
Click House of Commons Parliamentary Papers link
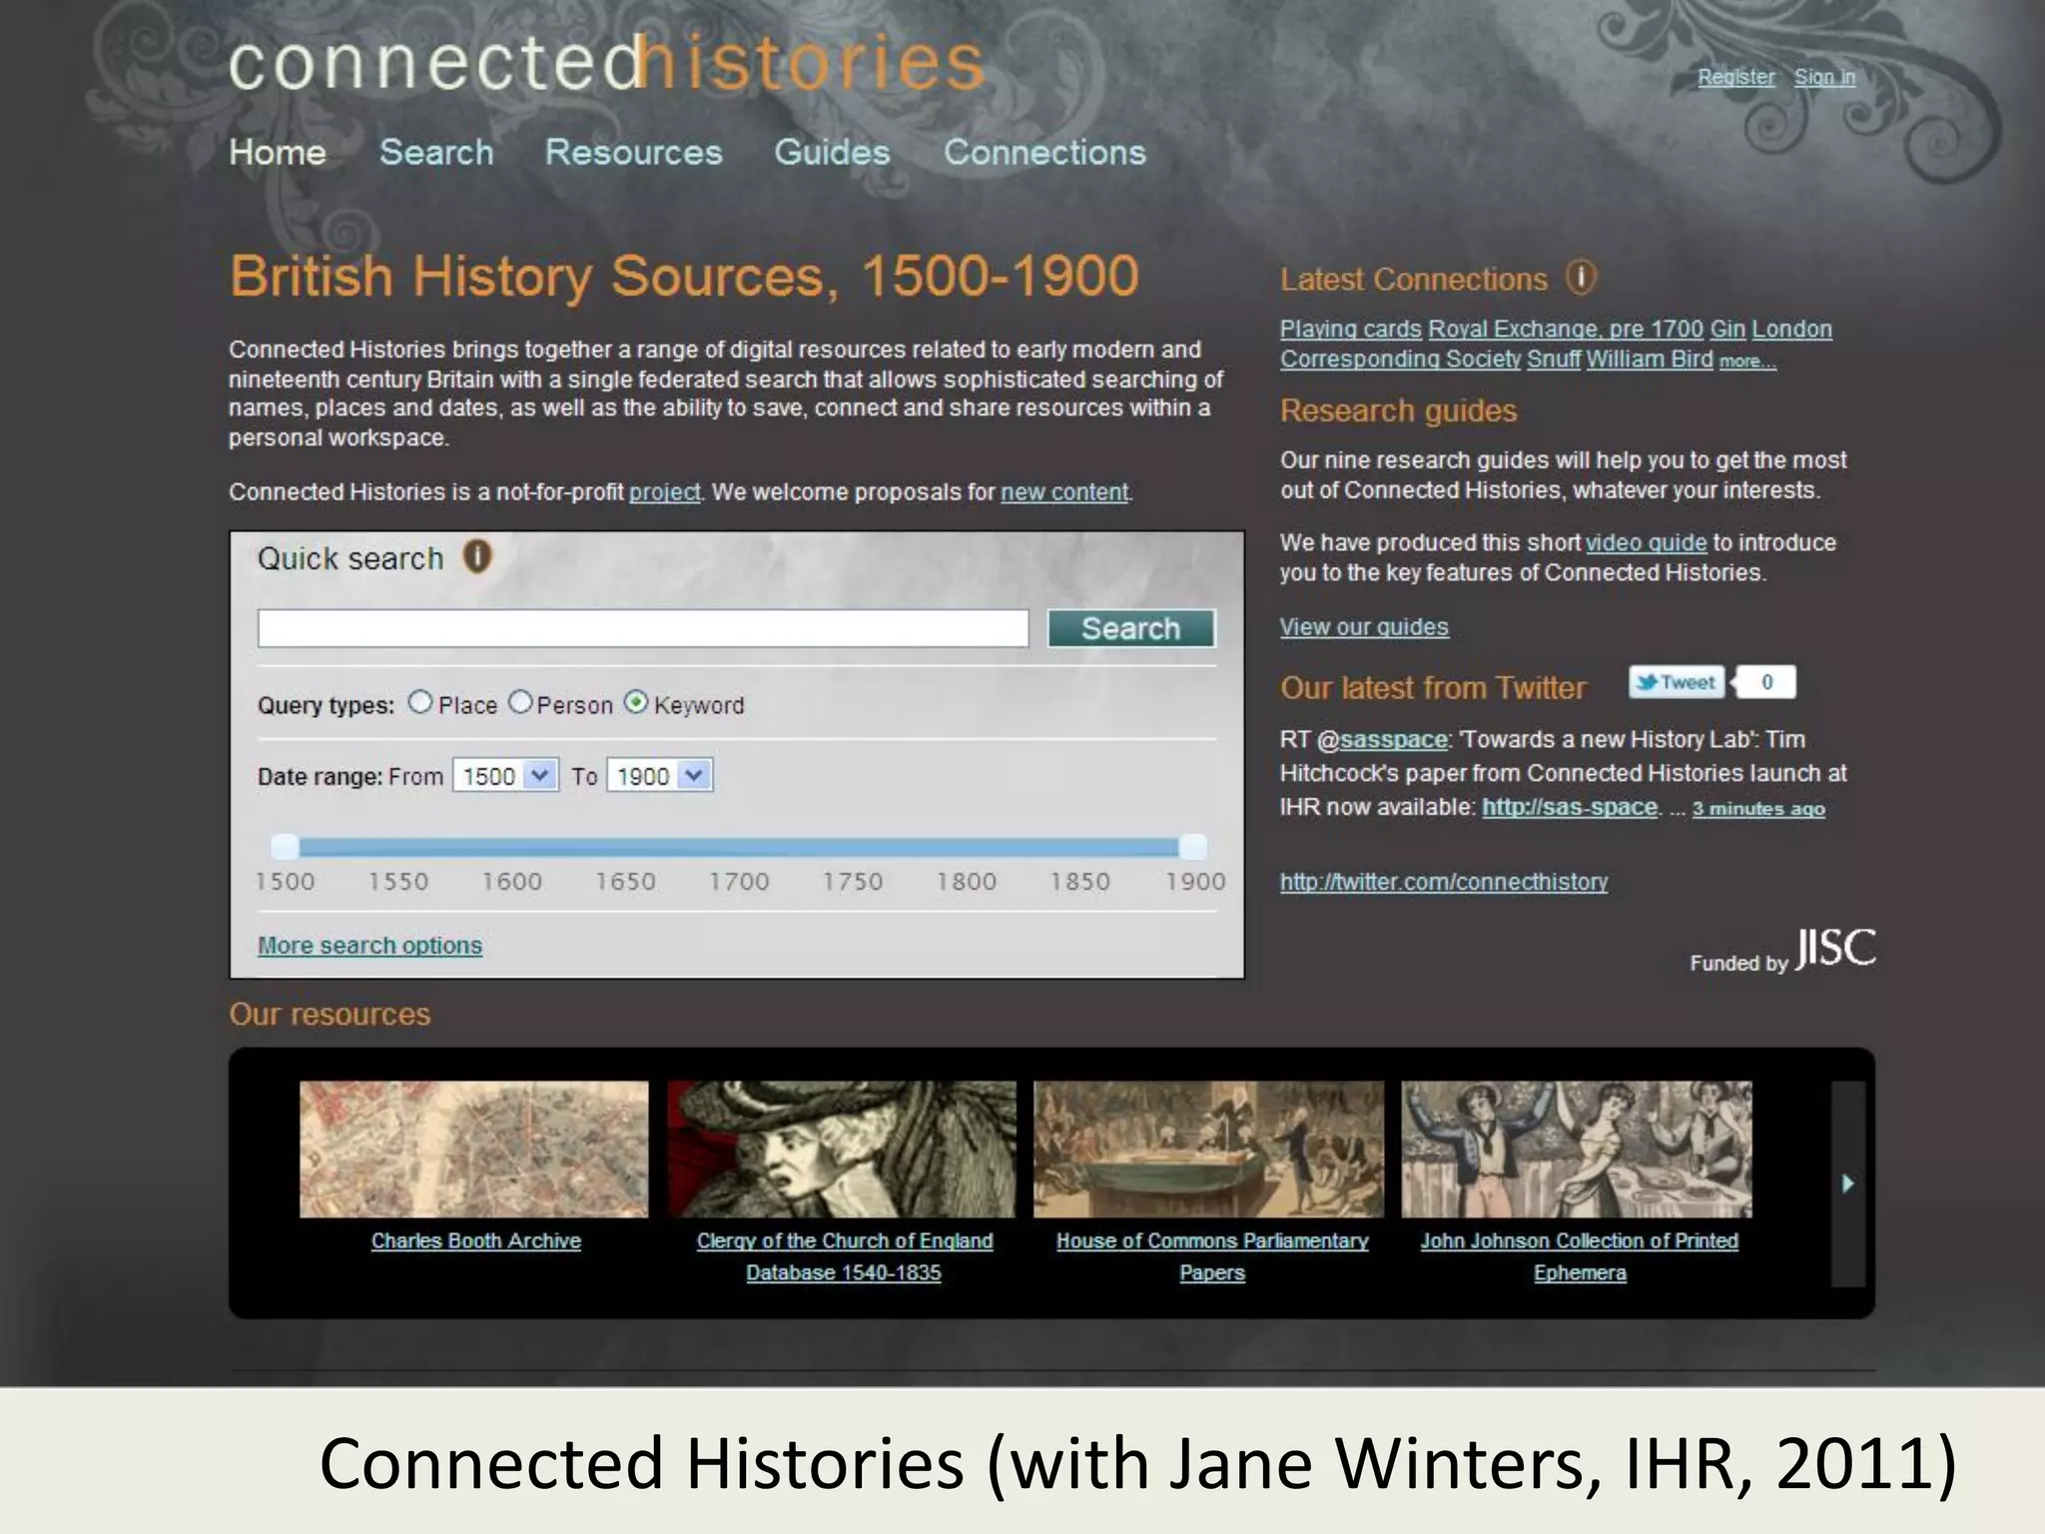coord(1212,1256)
